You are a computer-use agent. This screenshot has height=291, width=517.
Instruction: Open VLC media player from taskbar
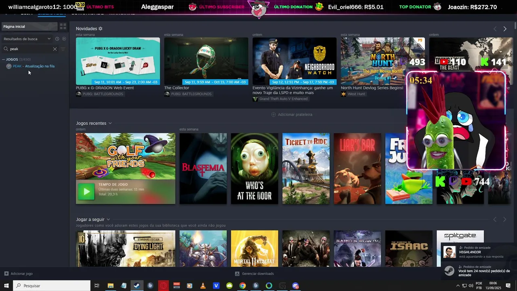pos(203,286)
